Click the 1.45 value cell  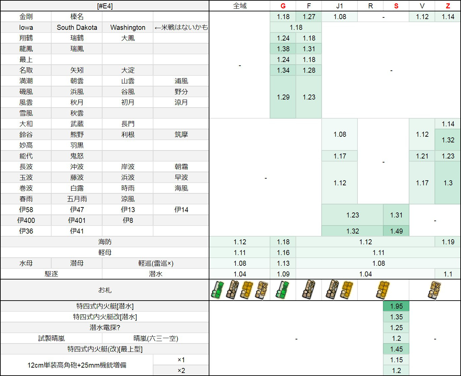[x=396, y=349]
